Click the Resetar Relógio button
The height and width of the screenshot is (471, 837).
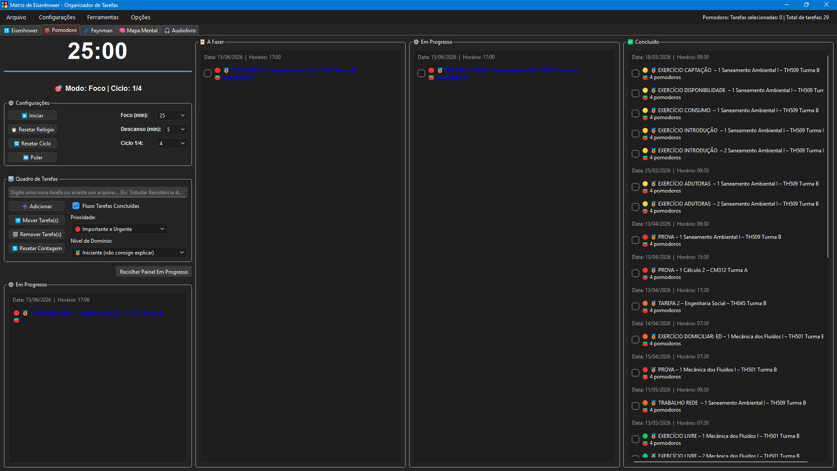tap(32, 129)
